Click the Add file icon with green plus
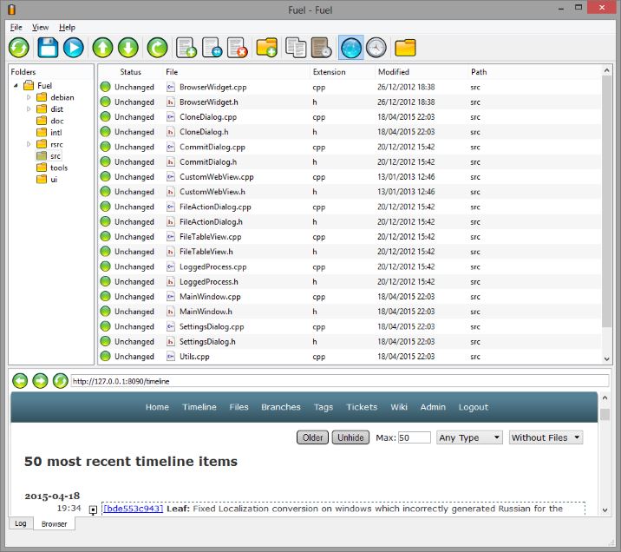Viewport: 621px width, 552px height. [186, 48]
